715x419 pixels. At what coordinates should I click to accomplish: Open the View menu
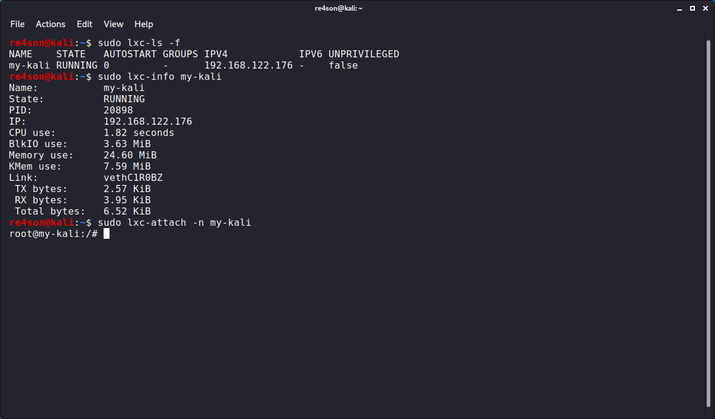tap(113, 24)
